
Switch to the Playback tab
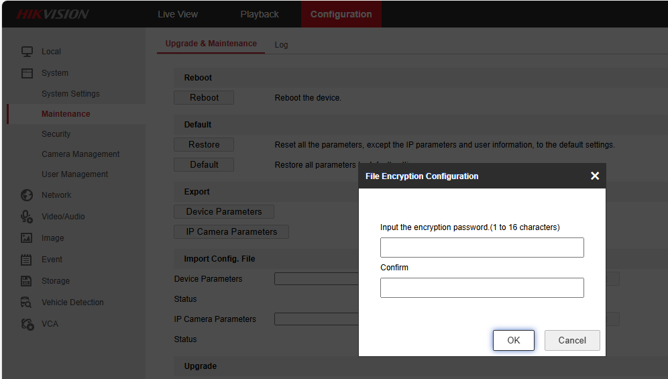coord(260,14)
